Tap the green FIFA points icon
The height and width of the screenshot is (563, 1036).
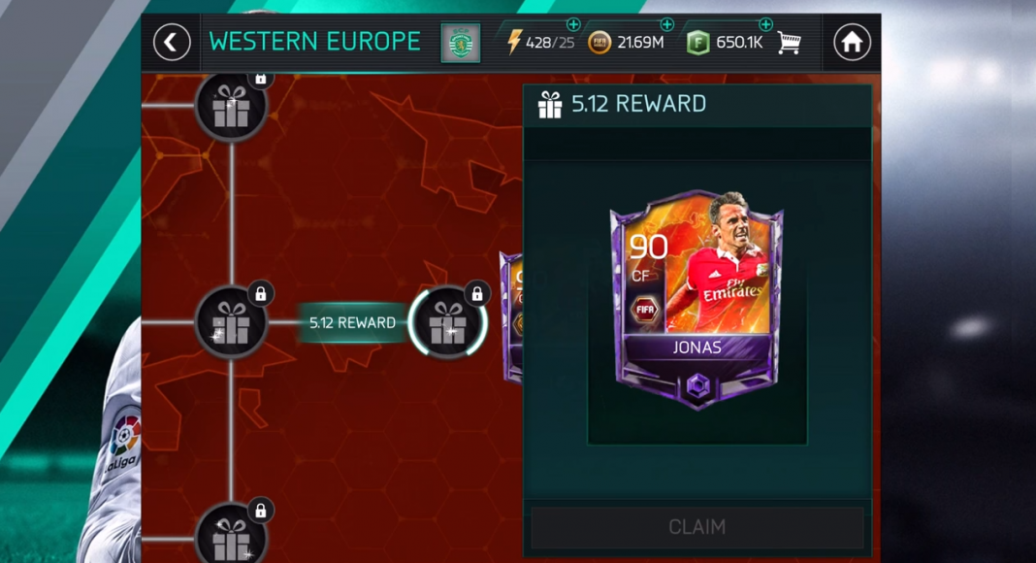tap(697, 44)
